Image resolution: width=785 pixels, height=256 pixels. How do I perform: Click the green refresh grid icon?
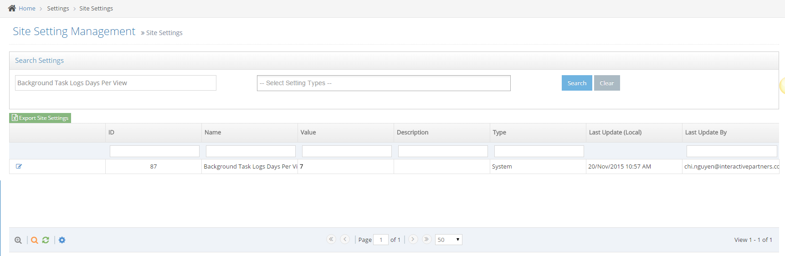46,240
